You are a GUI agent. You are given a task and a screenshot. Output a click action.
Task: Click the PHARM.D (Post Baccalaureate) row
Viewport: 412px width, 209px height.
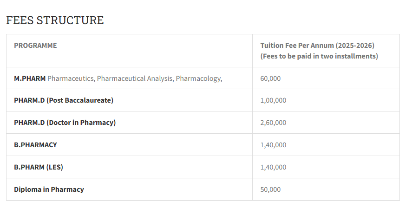coord(64,100)
